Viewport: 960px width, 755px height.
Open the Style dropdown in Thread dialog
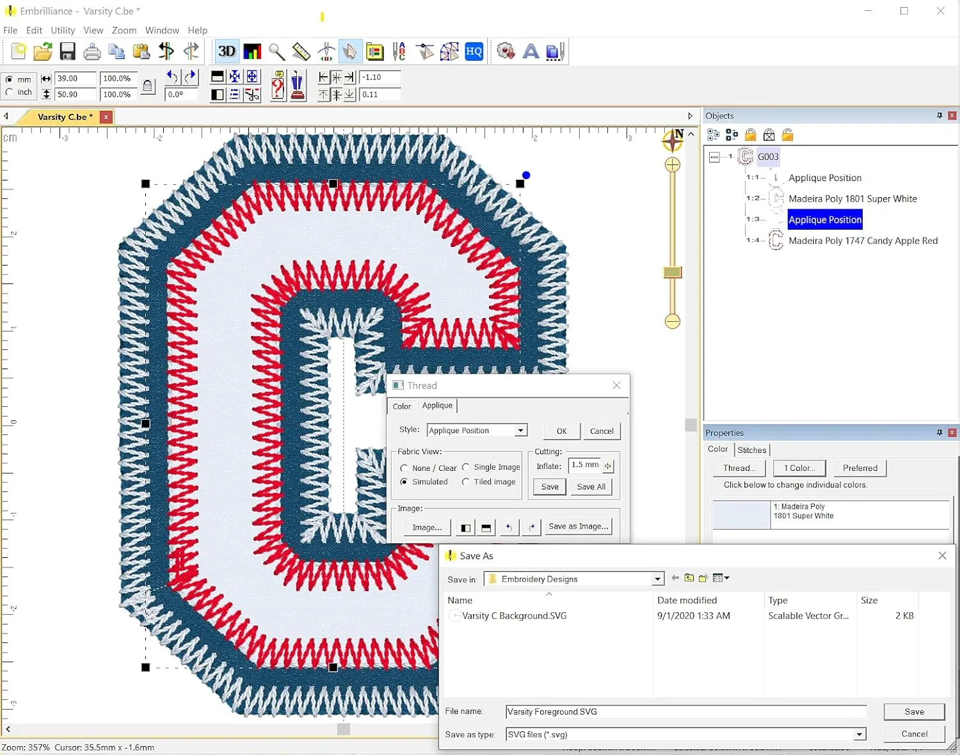point(520,430)
